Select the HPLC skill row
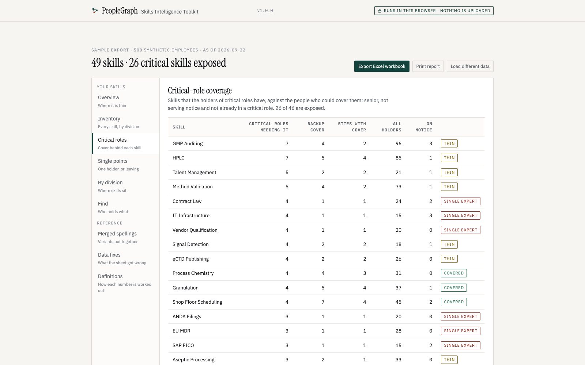This screenshot has height=365, width=585. 327,158
